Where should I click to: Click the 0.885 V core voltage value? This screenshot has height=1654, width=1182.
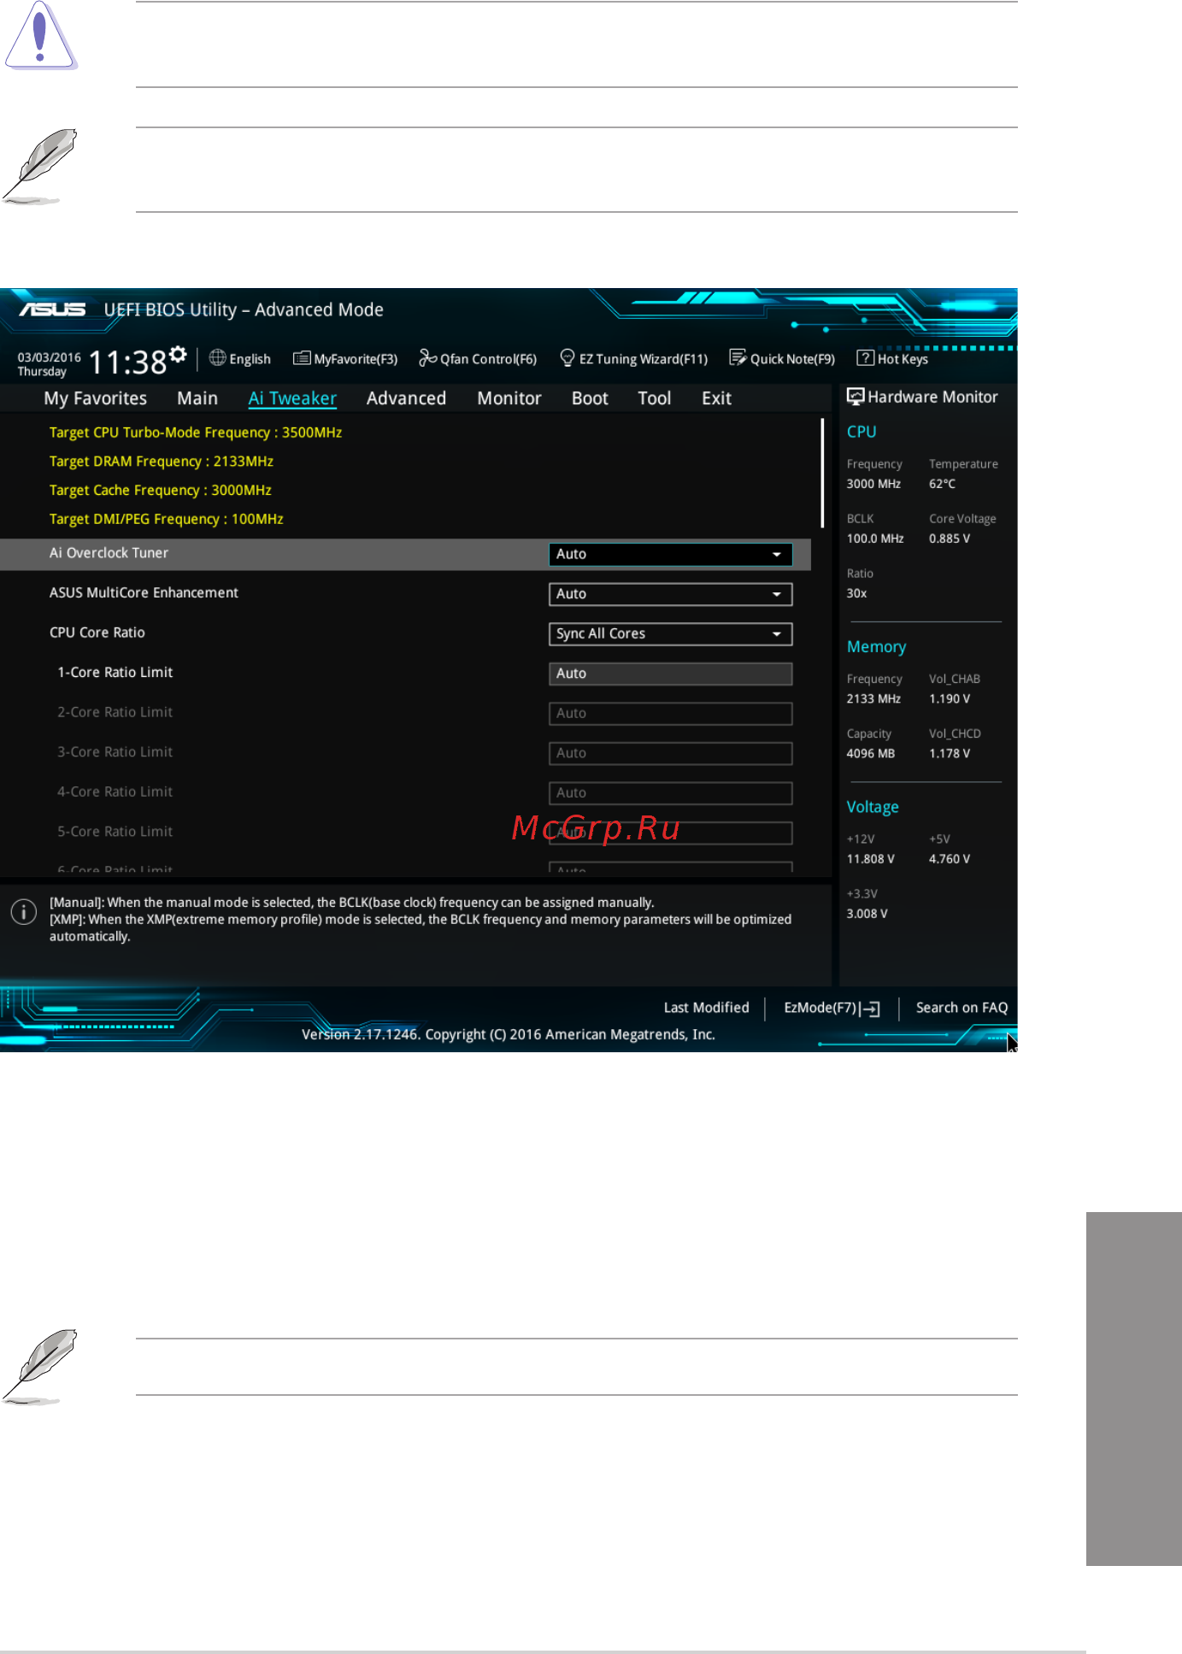pos(950,539)
